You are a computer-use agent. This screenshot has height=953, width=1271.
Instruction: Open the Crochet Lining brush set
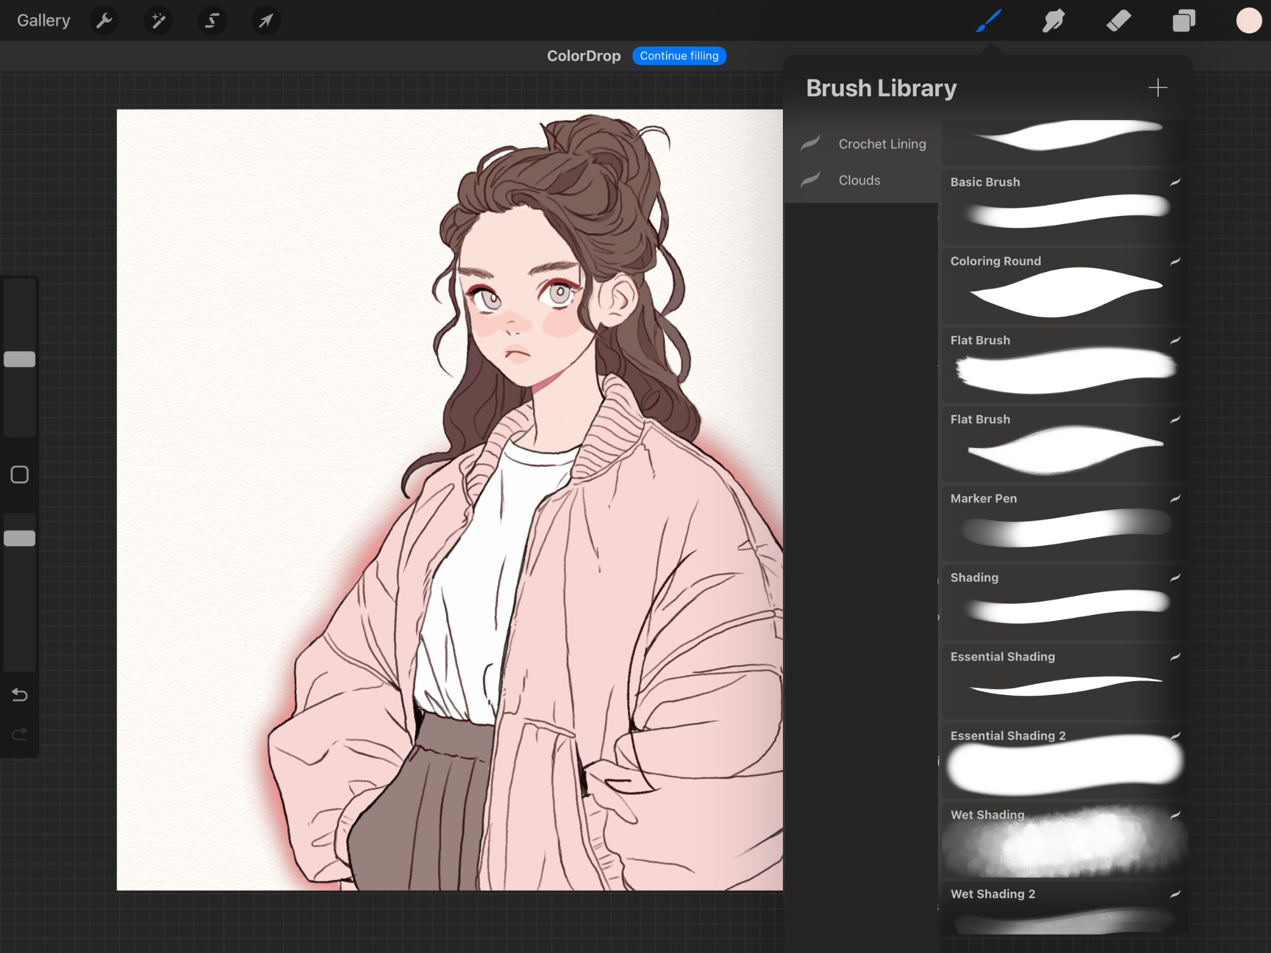(862, 144)
